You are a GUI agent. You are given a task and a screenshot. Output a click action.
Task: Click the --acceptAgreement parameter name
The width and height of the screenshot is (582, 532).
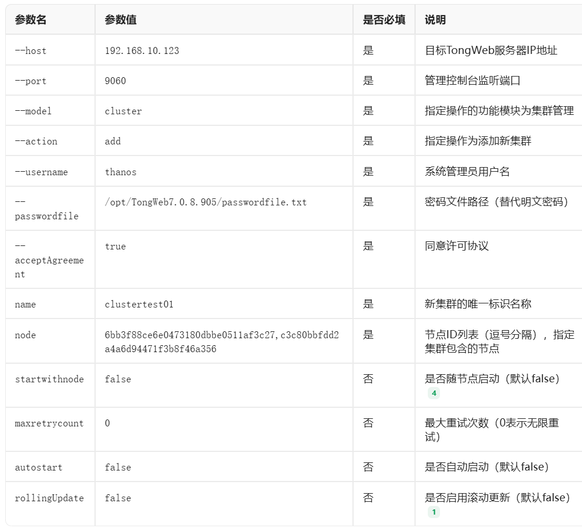tap(49, 260)
